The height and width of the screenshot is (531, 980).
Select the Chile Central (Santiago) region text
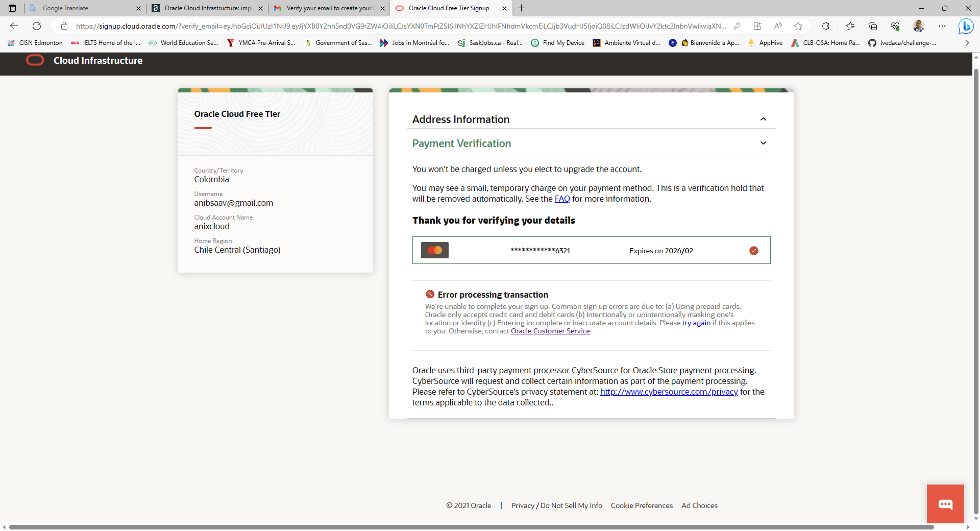point(237,250)
